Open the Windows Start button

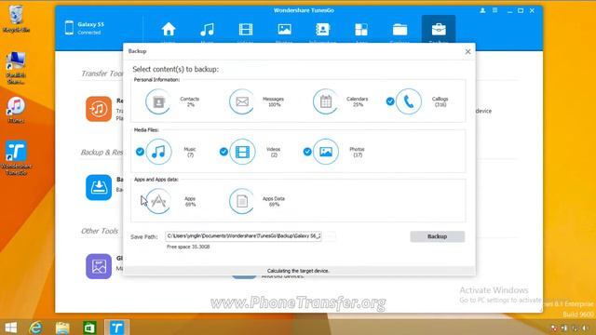10,328
